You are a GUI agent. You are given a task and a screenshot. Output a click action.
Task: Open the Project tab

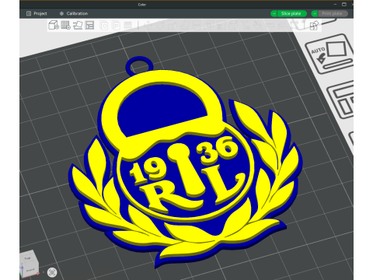(37, 13)
